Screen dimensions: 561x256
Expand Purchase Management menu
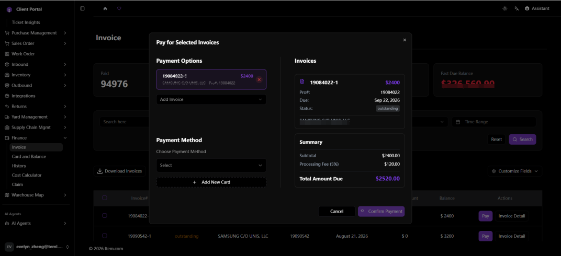[36, 33]
